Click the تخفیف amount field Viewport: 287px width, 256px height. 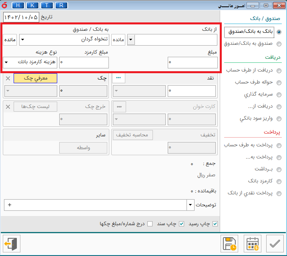coord(192,148)
